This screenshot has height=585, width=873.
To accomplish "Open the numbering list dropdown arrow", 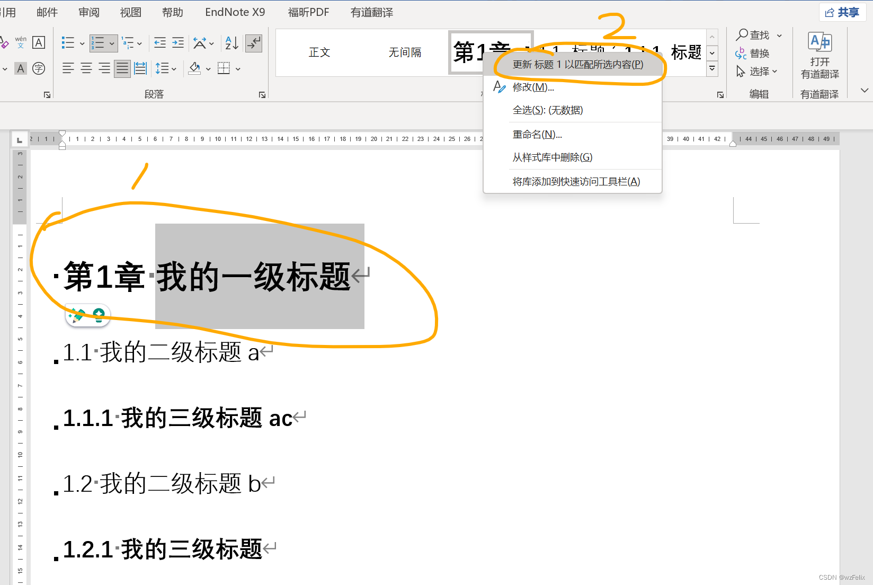I will pyautogui.click(x=112, y=43).
